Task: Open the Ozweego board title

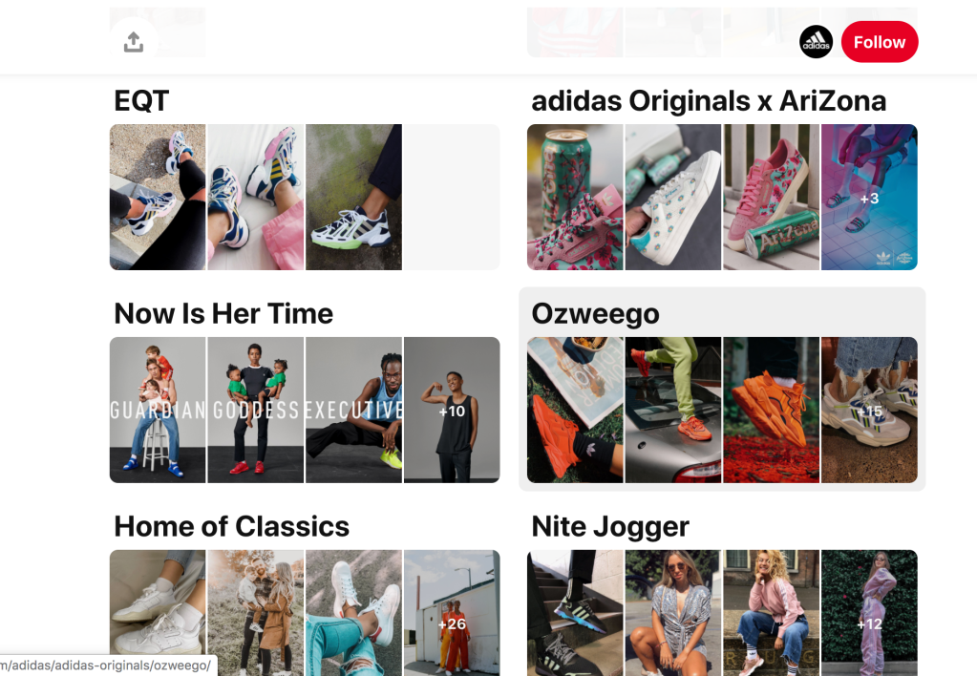Action: coord(595,313)
